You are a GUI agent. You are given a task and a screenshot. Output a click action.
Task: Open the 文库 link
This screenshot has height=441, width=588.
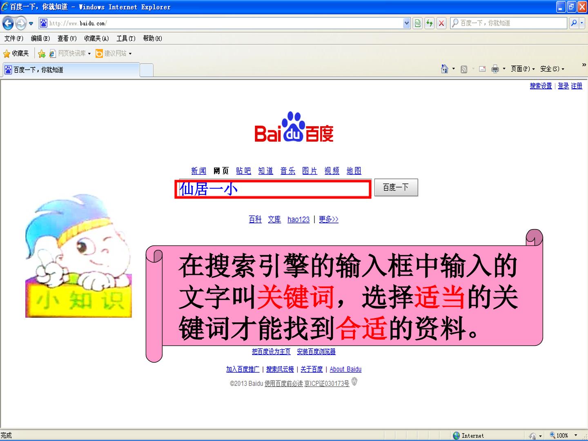click(x=274, y=220)
